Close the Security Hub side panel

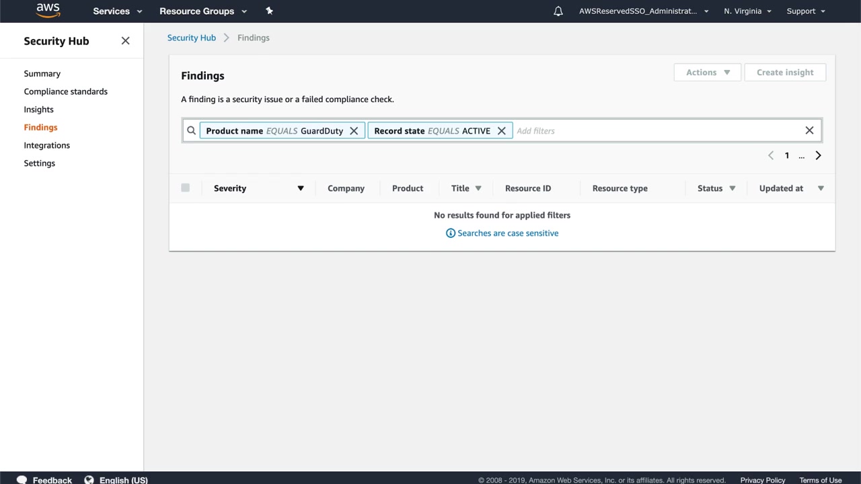click(125, 41)
